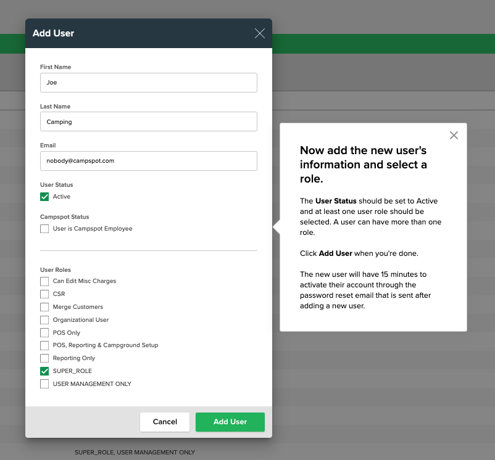Check the Organizational User role

coord(44,319)
